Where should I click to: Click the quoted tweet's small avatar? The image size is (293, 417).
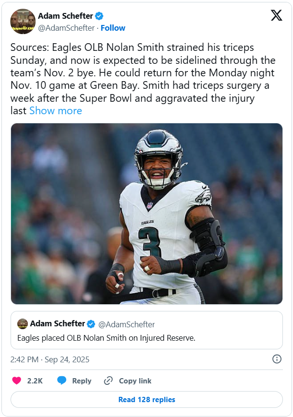(x=23, y=324)
